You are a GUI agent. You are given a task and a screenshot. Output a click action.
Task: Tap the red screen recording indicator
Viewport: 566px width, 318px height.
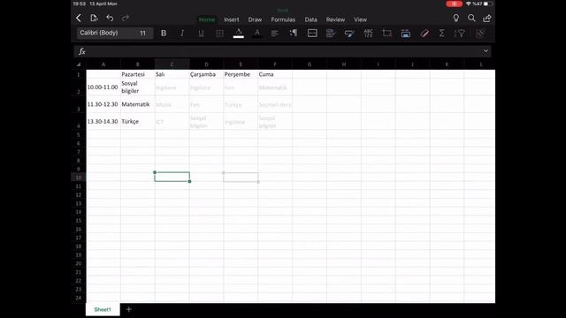(454, 4)
